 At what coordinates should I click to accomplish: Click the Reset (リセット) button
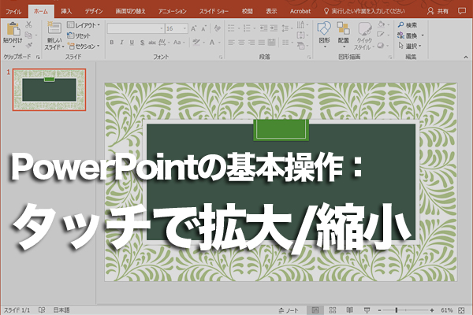click(x=79, y=35)
